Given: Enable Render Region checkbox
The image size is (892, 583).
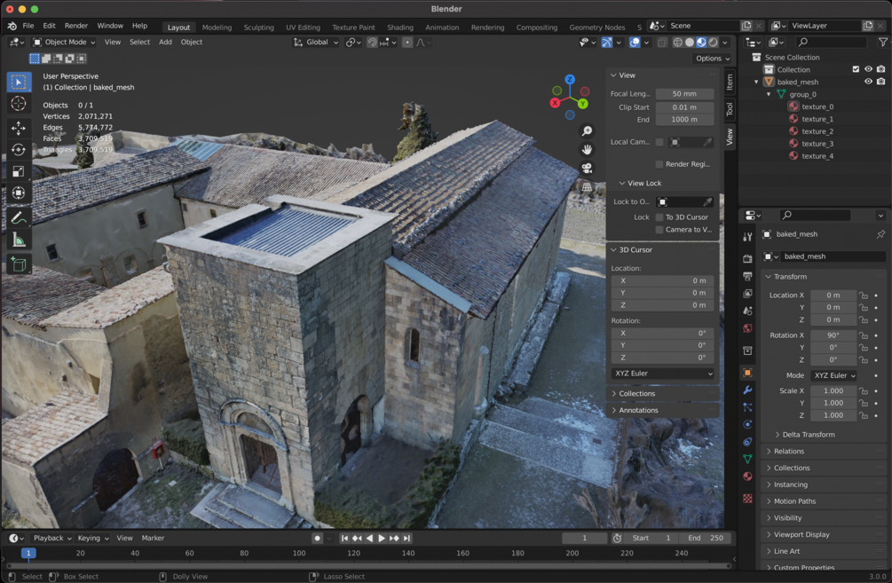Looking at the screenshot, I should [x=659, y=164].
